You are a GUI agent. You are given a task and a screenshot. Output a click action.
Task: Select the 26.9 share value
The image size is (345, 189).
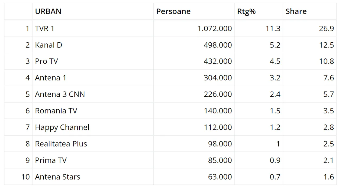click(326, 28)
